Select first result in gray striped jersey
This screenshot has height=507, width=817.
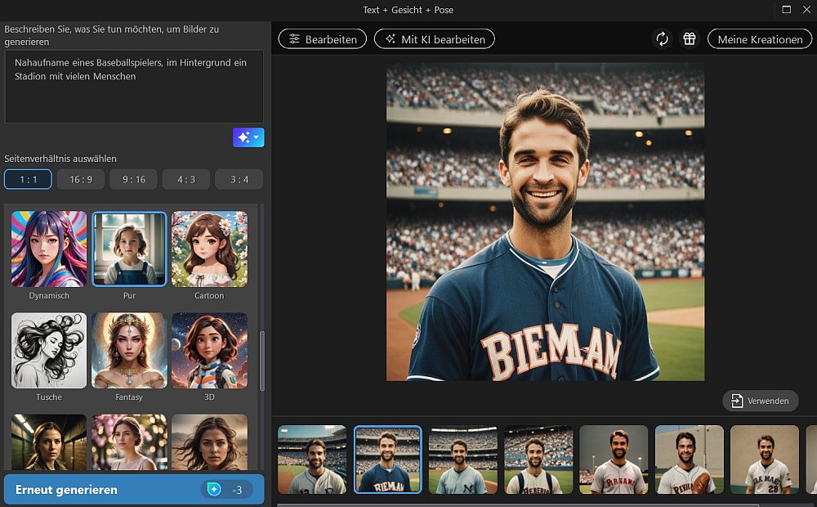click(311, 460)
